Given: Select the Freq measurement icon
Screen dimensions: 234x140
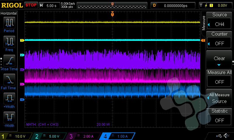Looking at the screenshot, I should 9,42.
